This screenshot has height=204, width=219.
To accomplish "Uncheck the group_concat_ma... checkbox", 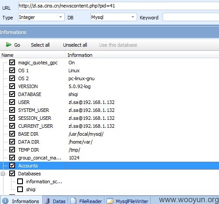I will [12, 158].
